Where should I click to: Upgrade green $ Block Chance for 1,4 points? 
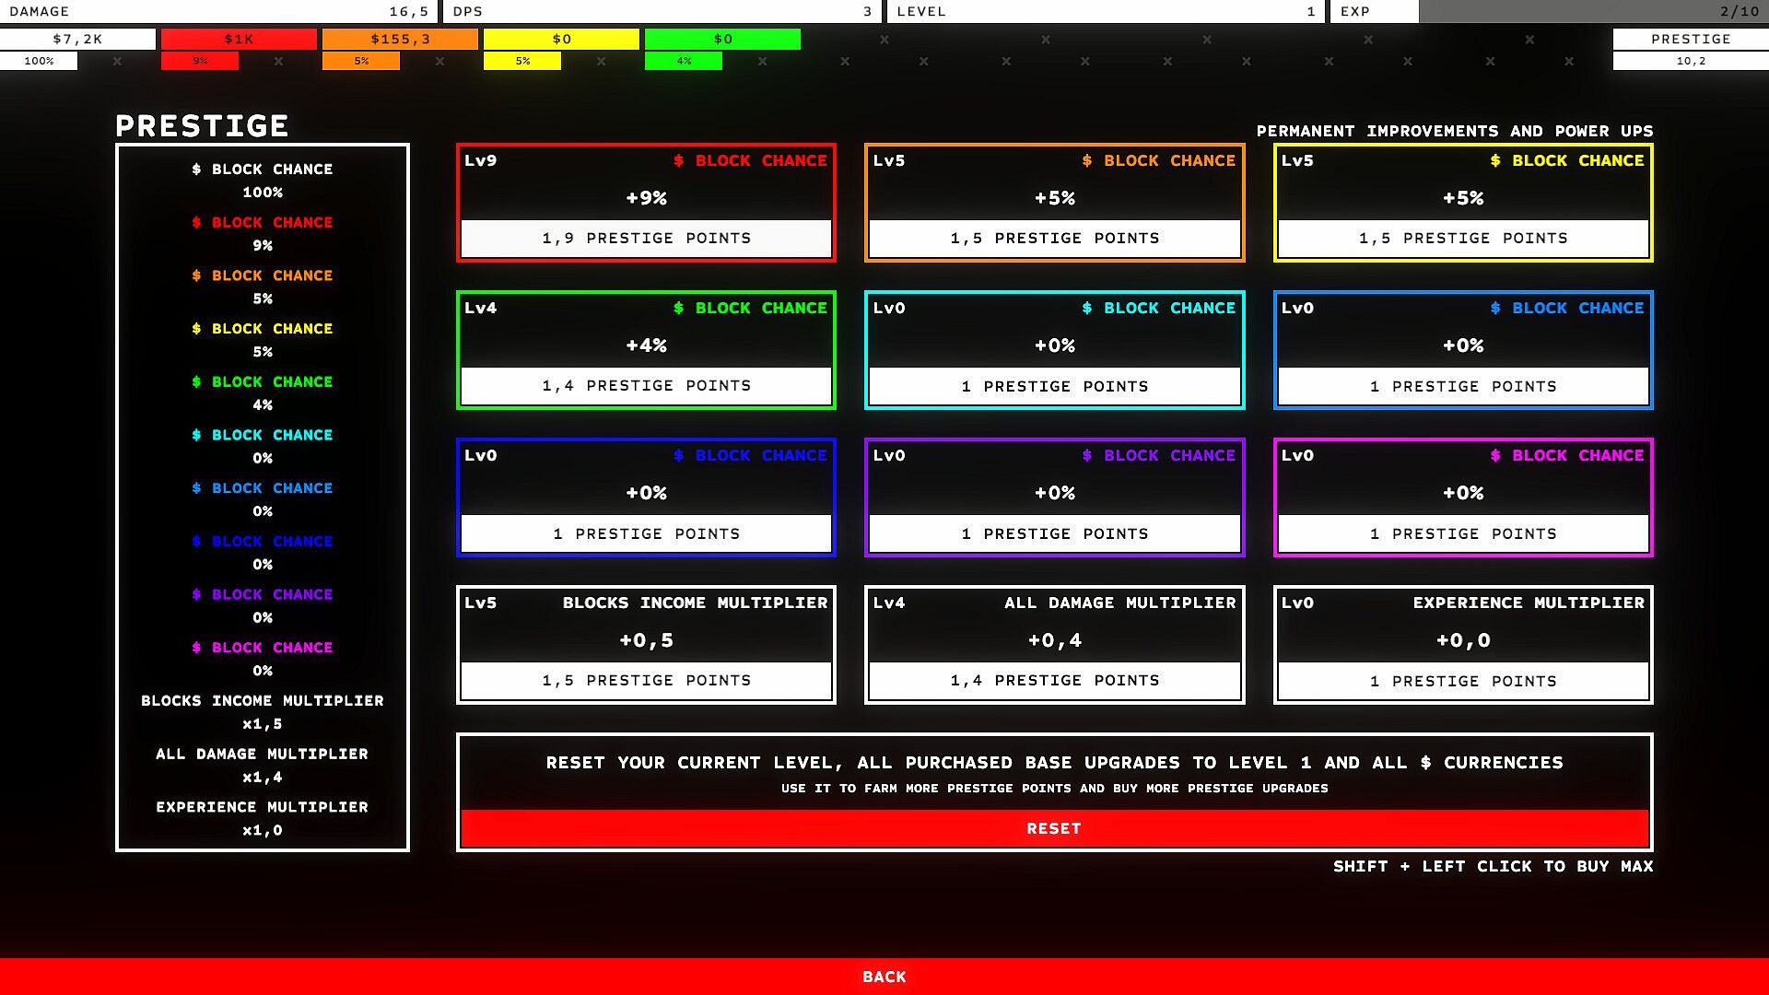(646, 386)
